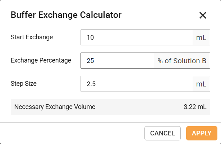Viewport: 221px width, 144px height.
Task: Click the value 10 in Start Exchange
Action: click(90, 38)
